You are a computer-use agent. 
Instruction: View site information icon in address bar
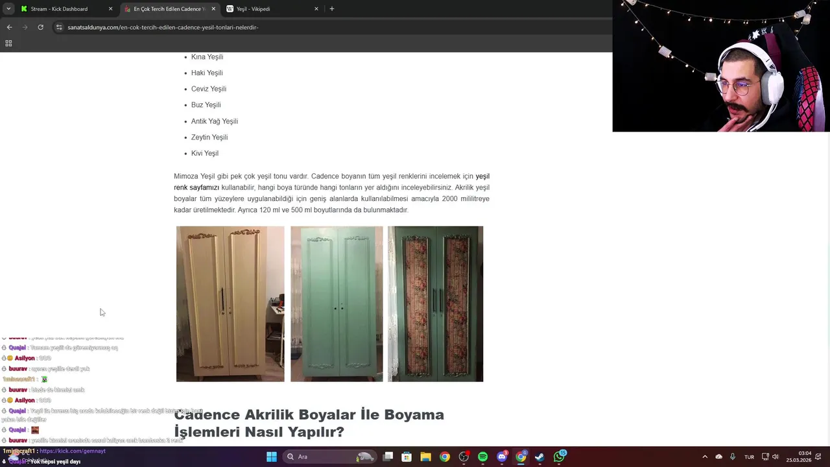point(59,27)
